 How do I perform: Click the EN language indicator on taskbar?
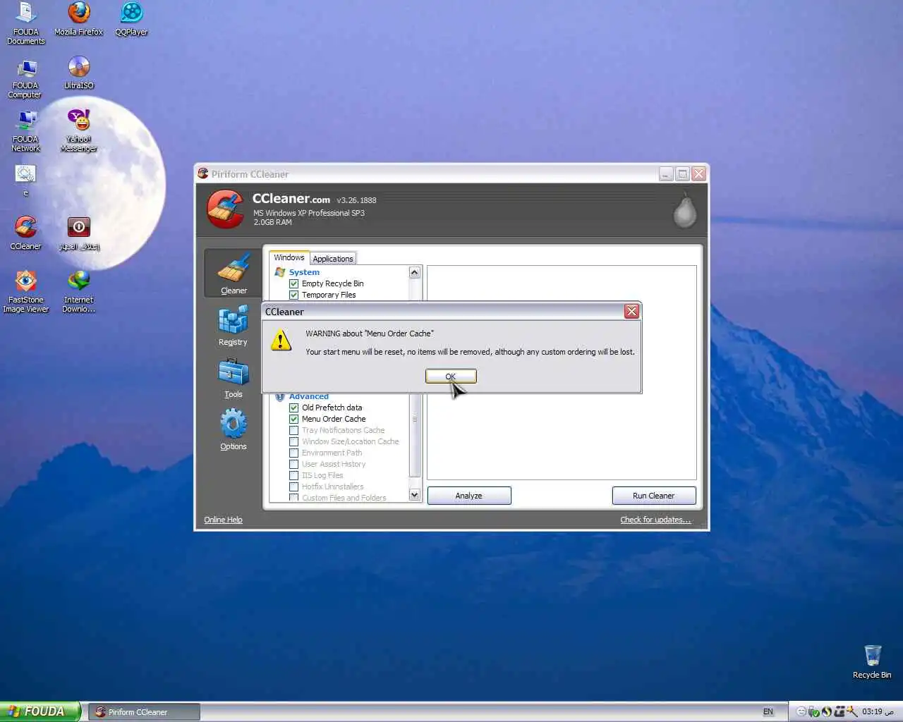768,711
